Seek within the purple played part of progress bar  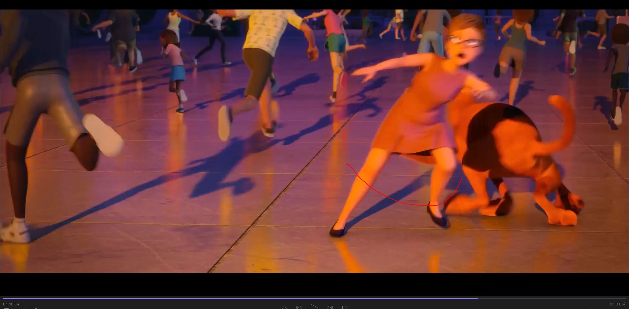click(229, 299)
